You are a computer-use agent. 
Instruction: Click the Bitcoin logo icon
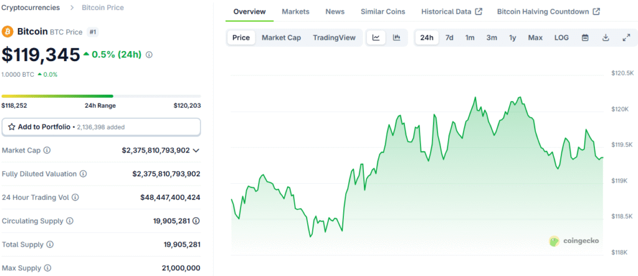point(7,32)
